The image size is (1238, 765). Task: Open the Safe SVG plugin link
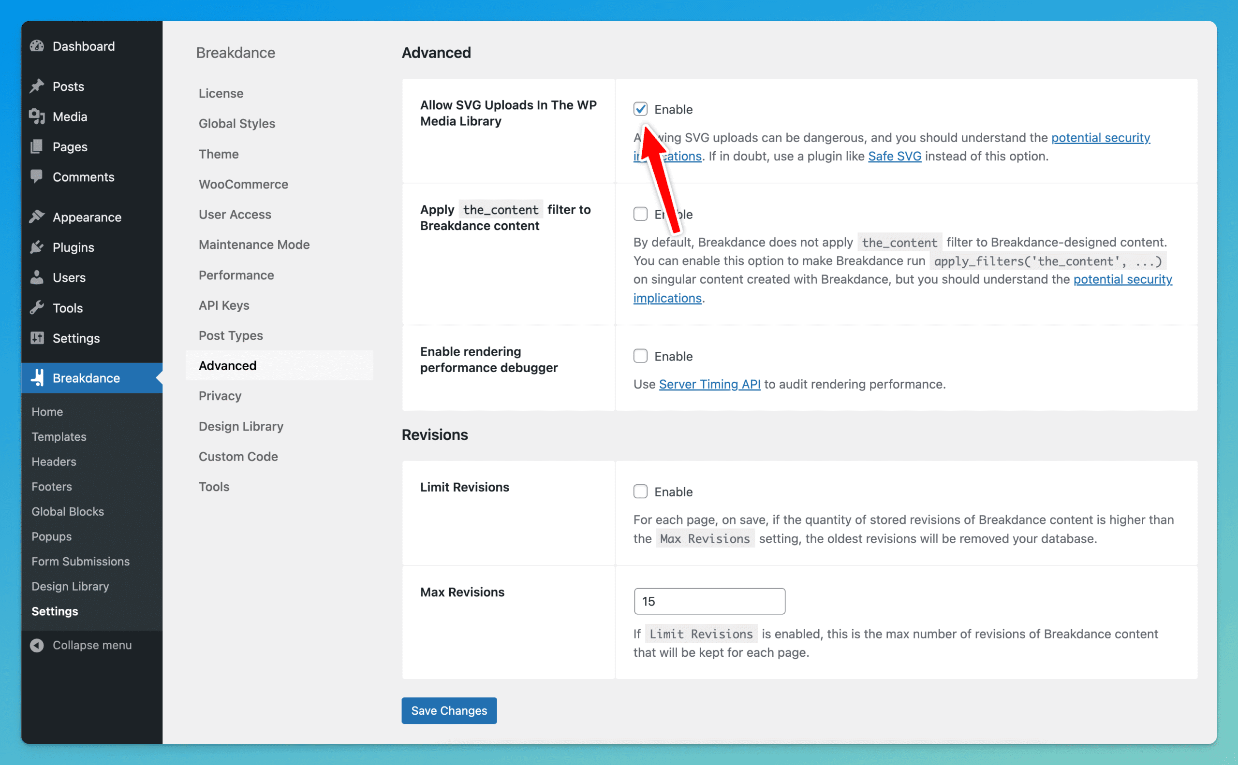[894, 156]
